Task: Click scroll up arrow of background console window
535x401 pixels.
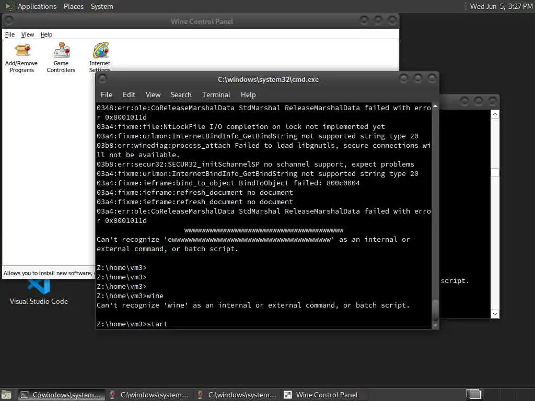Action: (495, 114)
